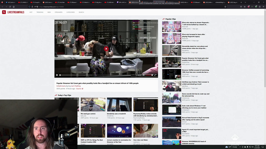Show hidden system tray icons chevron
Viewport: 266px width, 149px height.
pos(240,147)
